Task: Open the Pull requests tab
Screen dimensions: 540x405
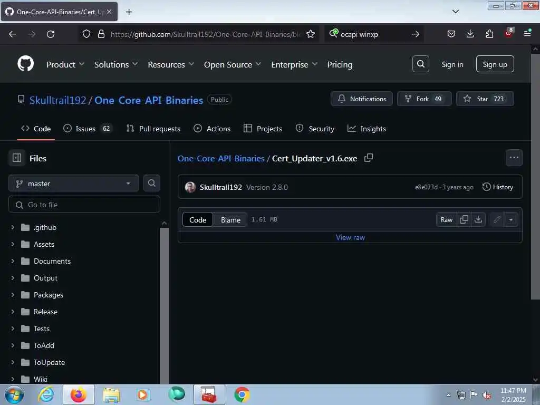Action: (x=153, y=129)
